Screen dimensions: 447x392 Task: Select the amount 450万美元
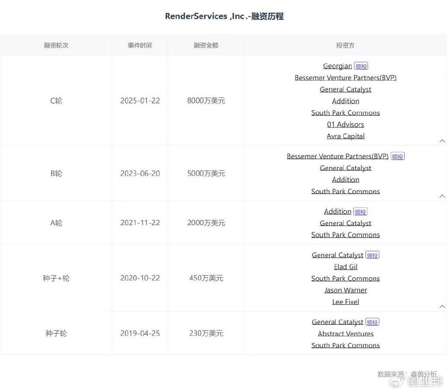click(206, 278)
